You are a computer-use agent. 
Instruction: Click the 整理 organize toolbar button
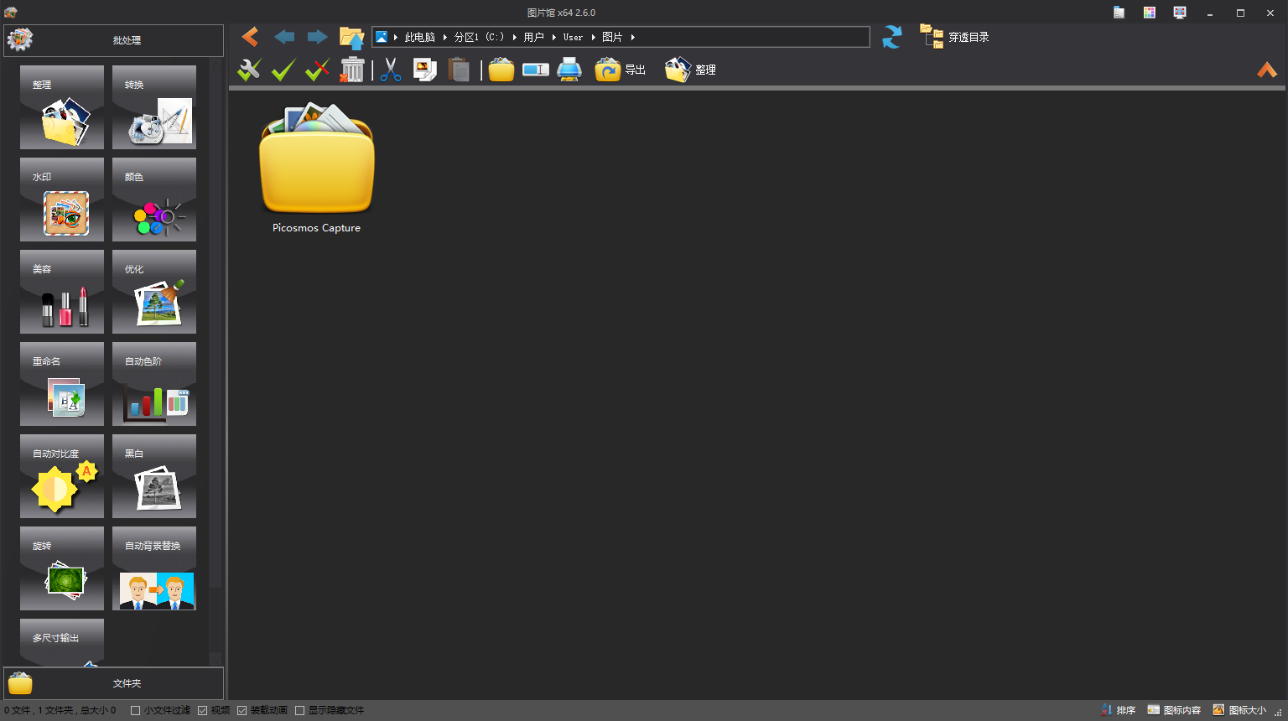690,70
